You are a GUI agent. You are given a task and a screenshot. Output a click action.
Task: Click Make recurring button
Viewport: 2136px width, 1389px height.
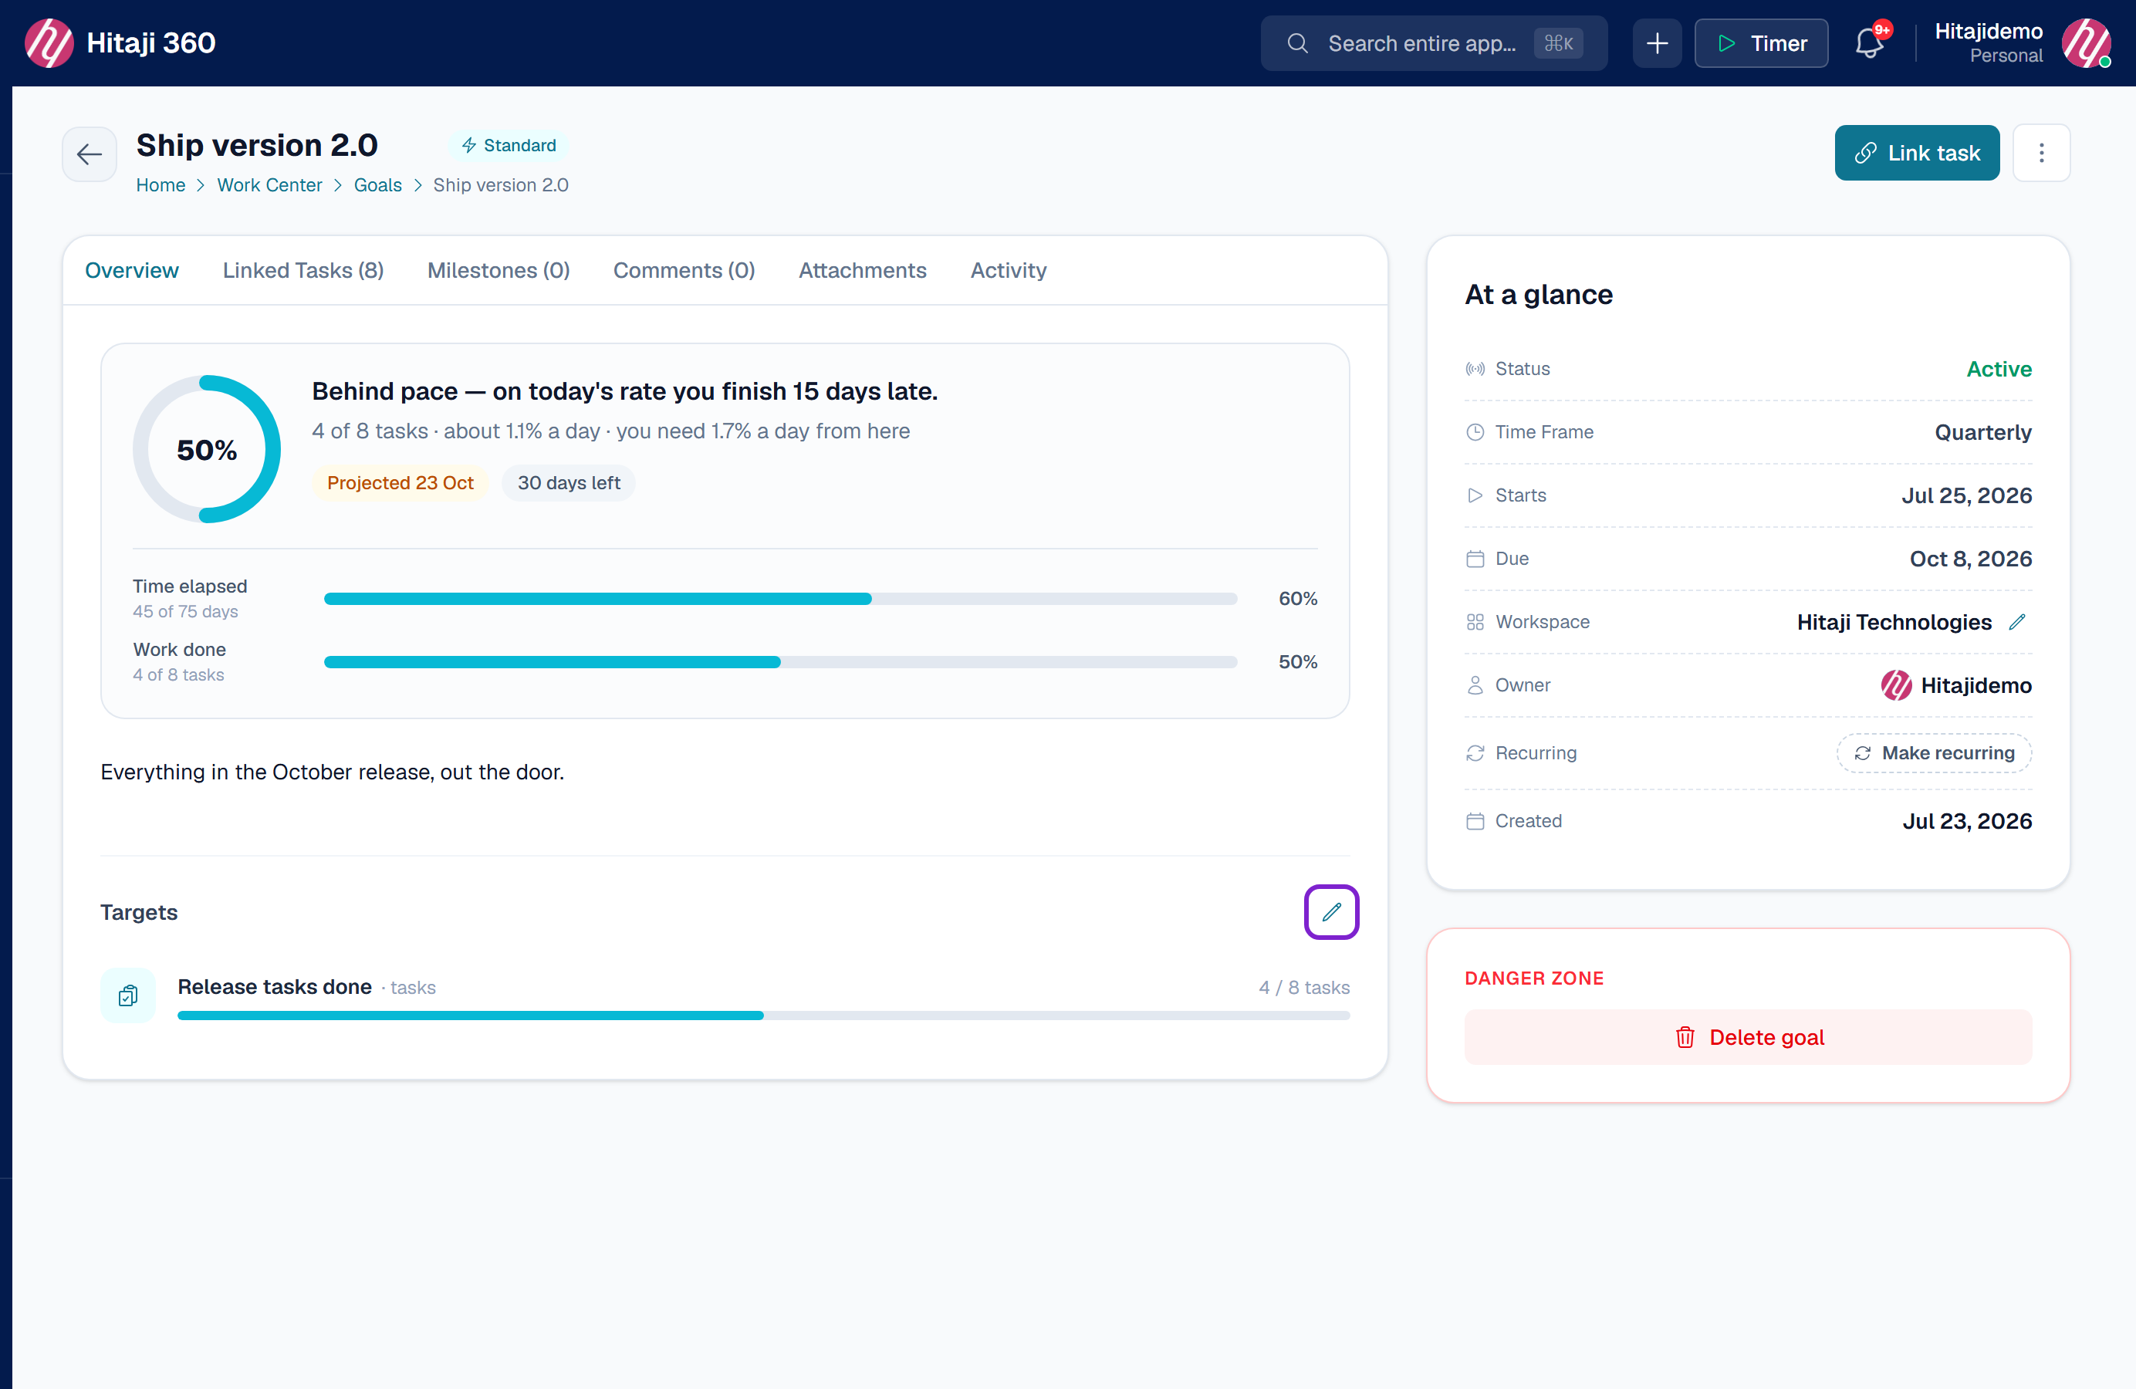(x=1934, y=753)
